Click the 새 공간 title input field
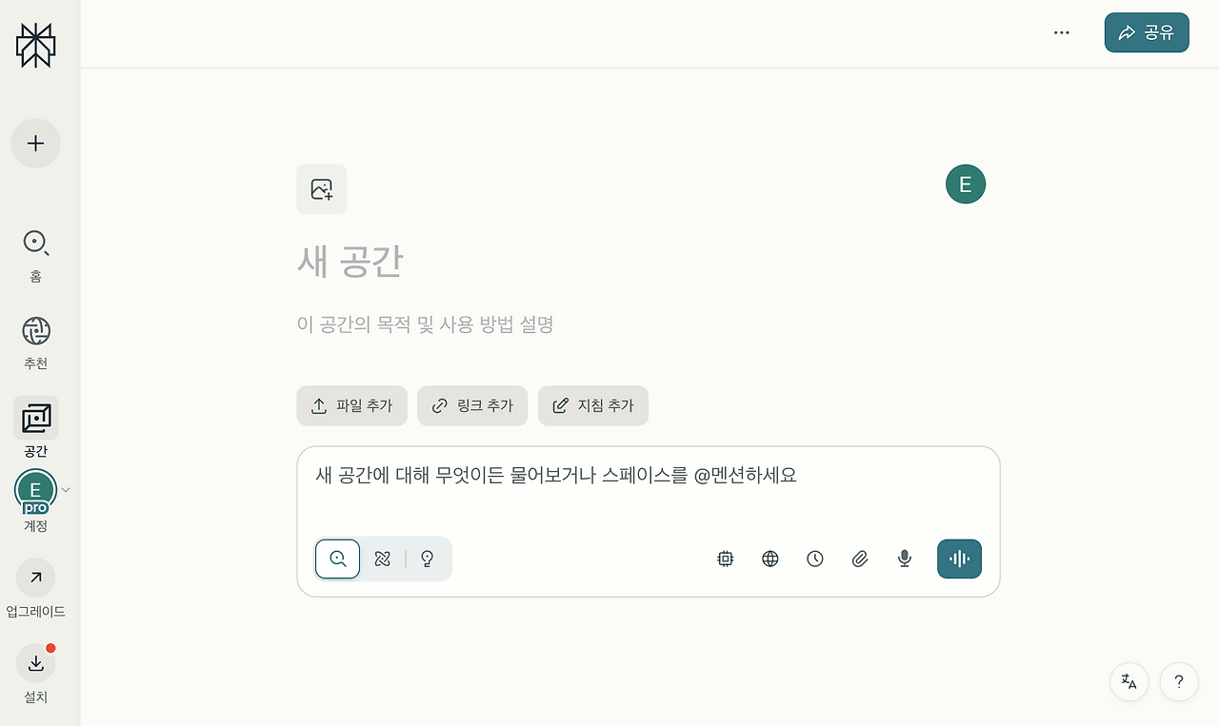This screenshot has width=1219, height=726. click(350, 262)
